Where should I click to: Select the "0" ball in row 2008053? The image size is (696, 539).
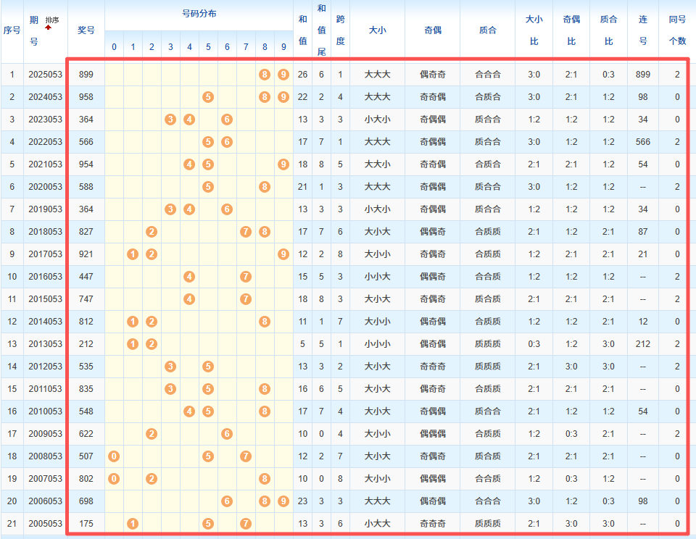114,456
